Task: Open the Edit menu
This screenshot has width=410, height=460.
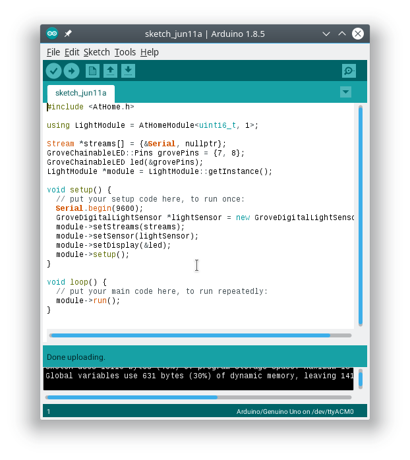Action: pos(72,52)
